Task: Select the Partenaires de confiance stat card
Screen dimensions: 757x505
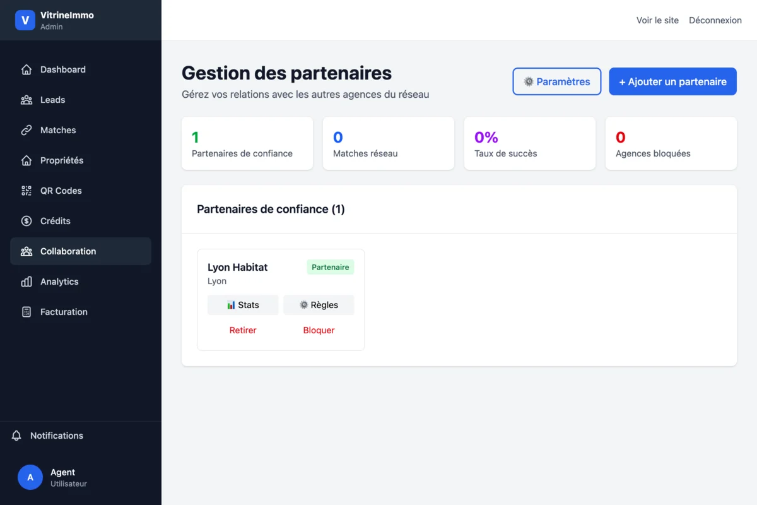Action: click(247, 143)
